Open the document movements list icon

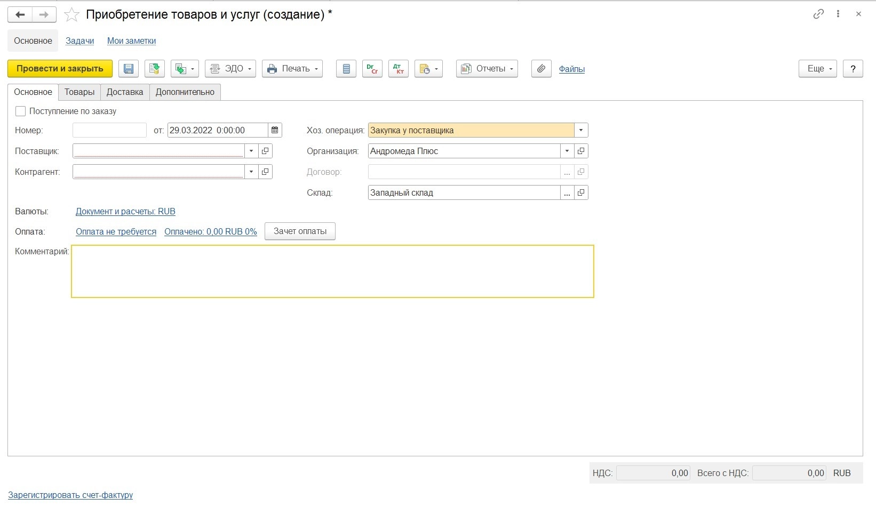tap(346, 69)
